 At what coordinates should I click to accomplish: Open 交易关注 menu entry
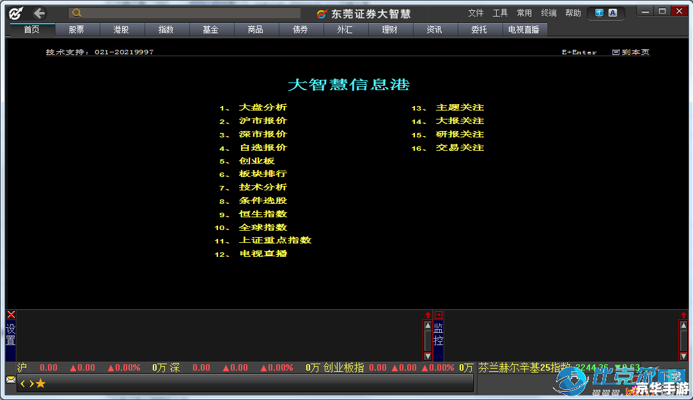coord(460,148)
